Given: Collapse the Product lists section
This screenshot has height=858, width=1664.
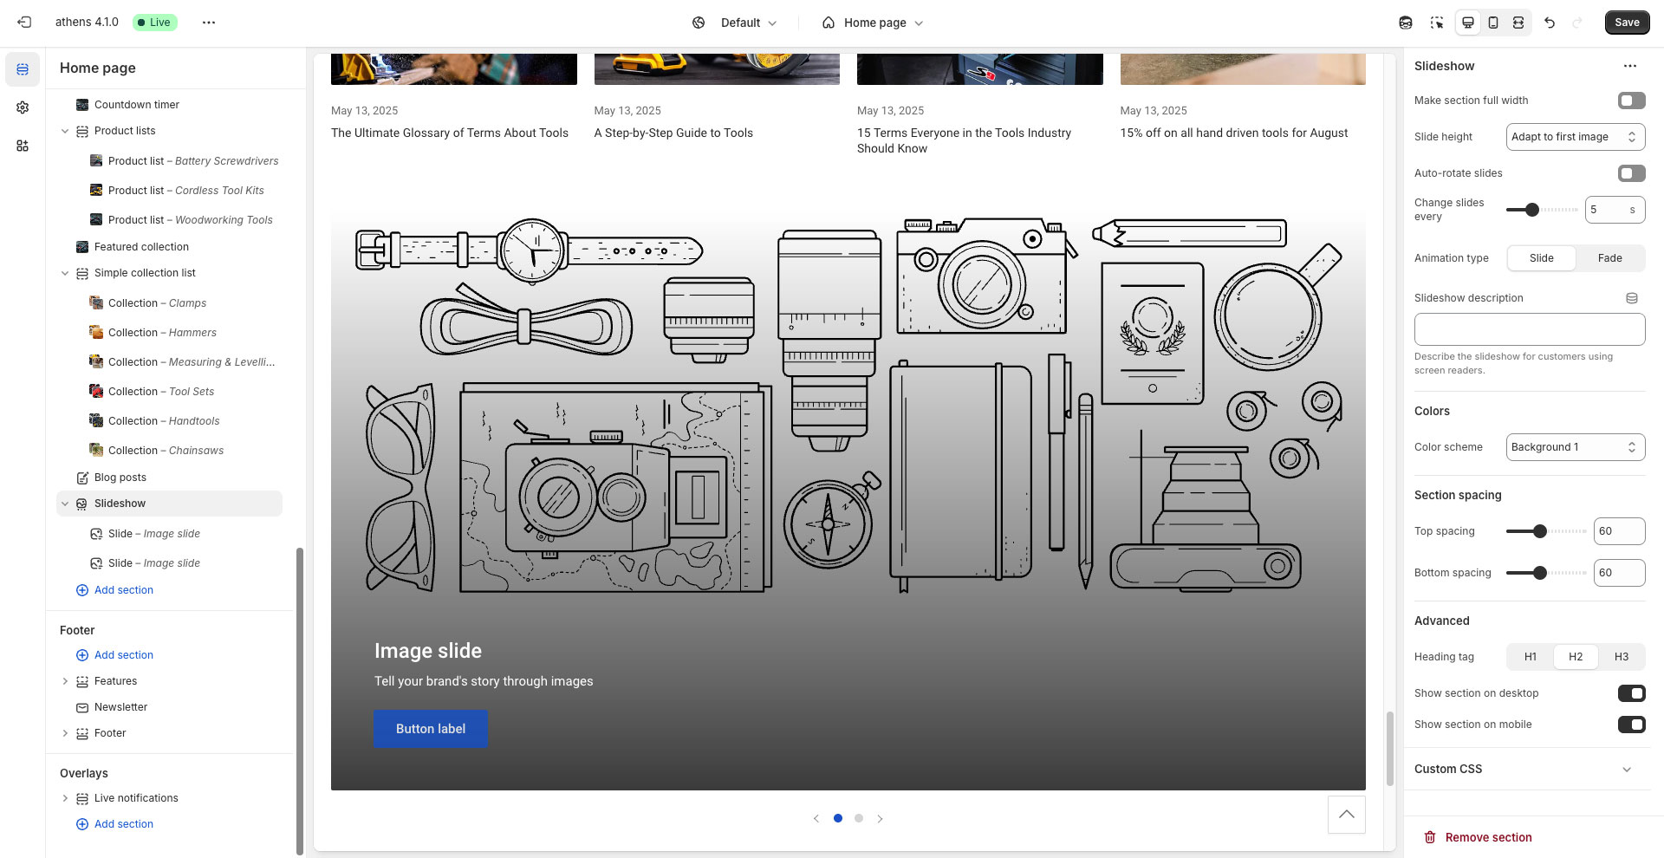Looking at the screenshot, I should (x=65, y=131).
